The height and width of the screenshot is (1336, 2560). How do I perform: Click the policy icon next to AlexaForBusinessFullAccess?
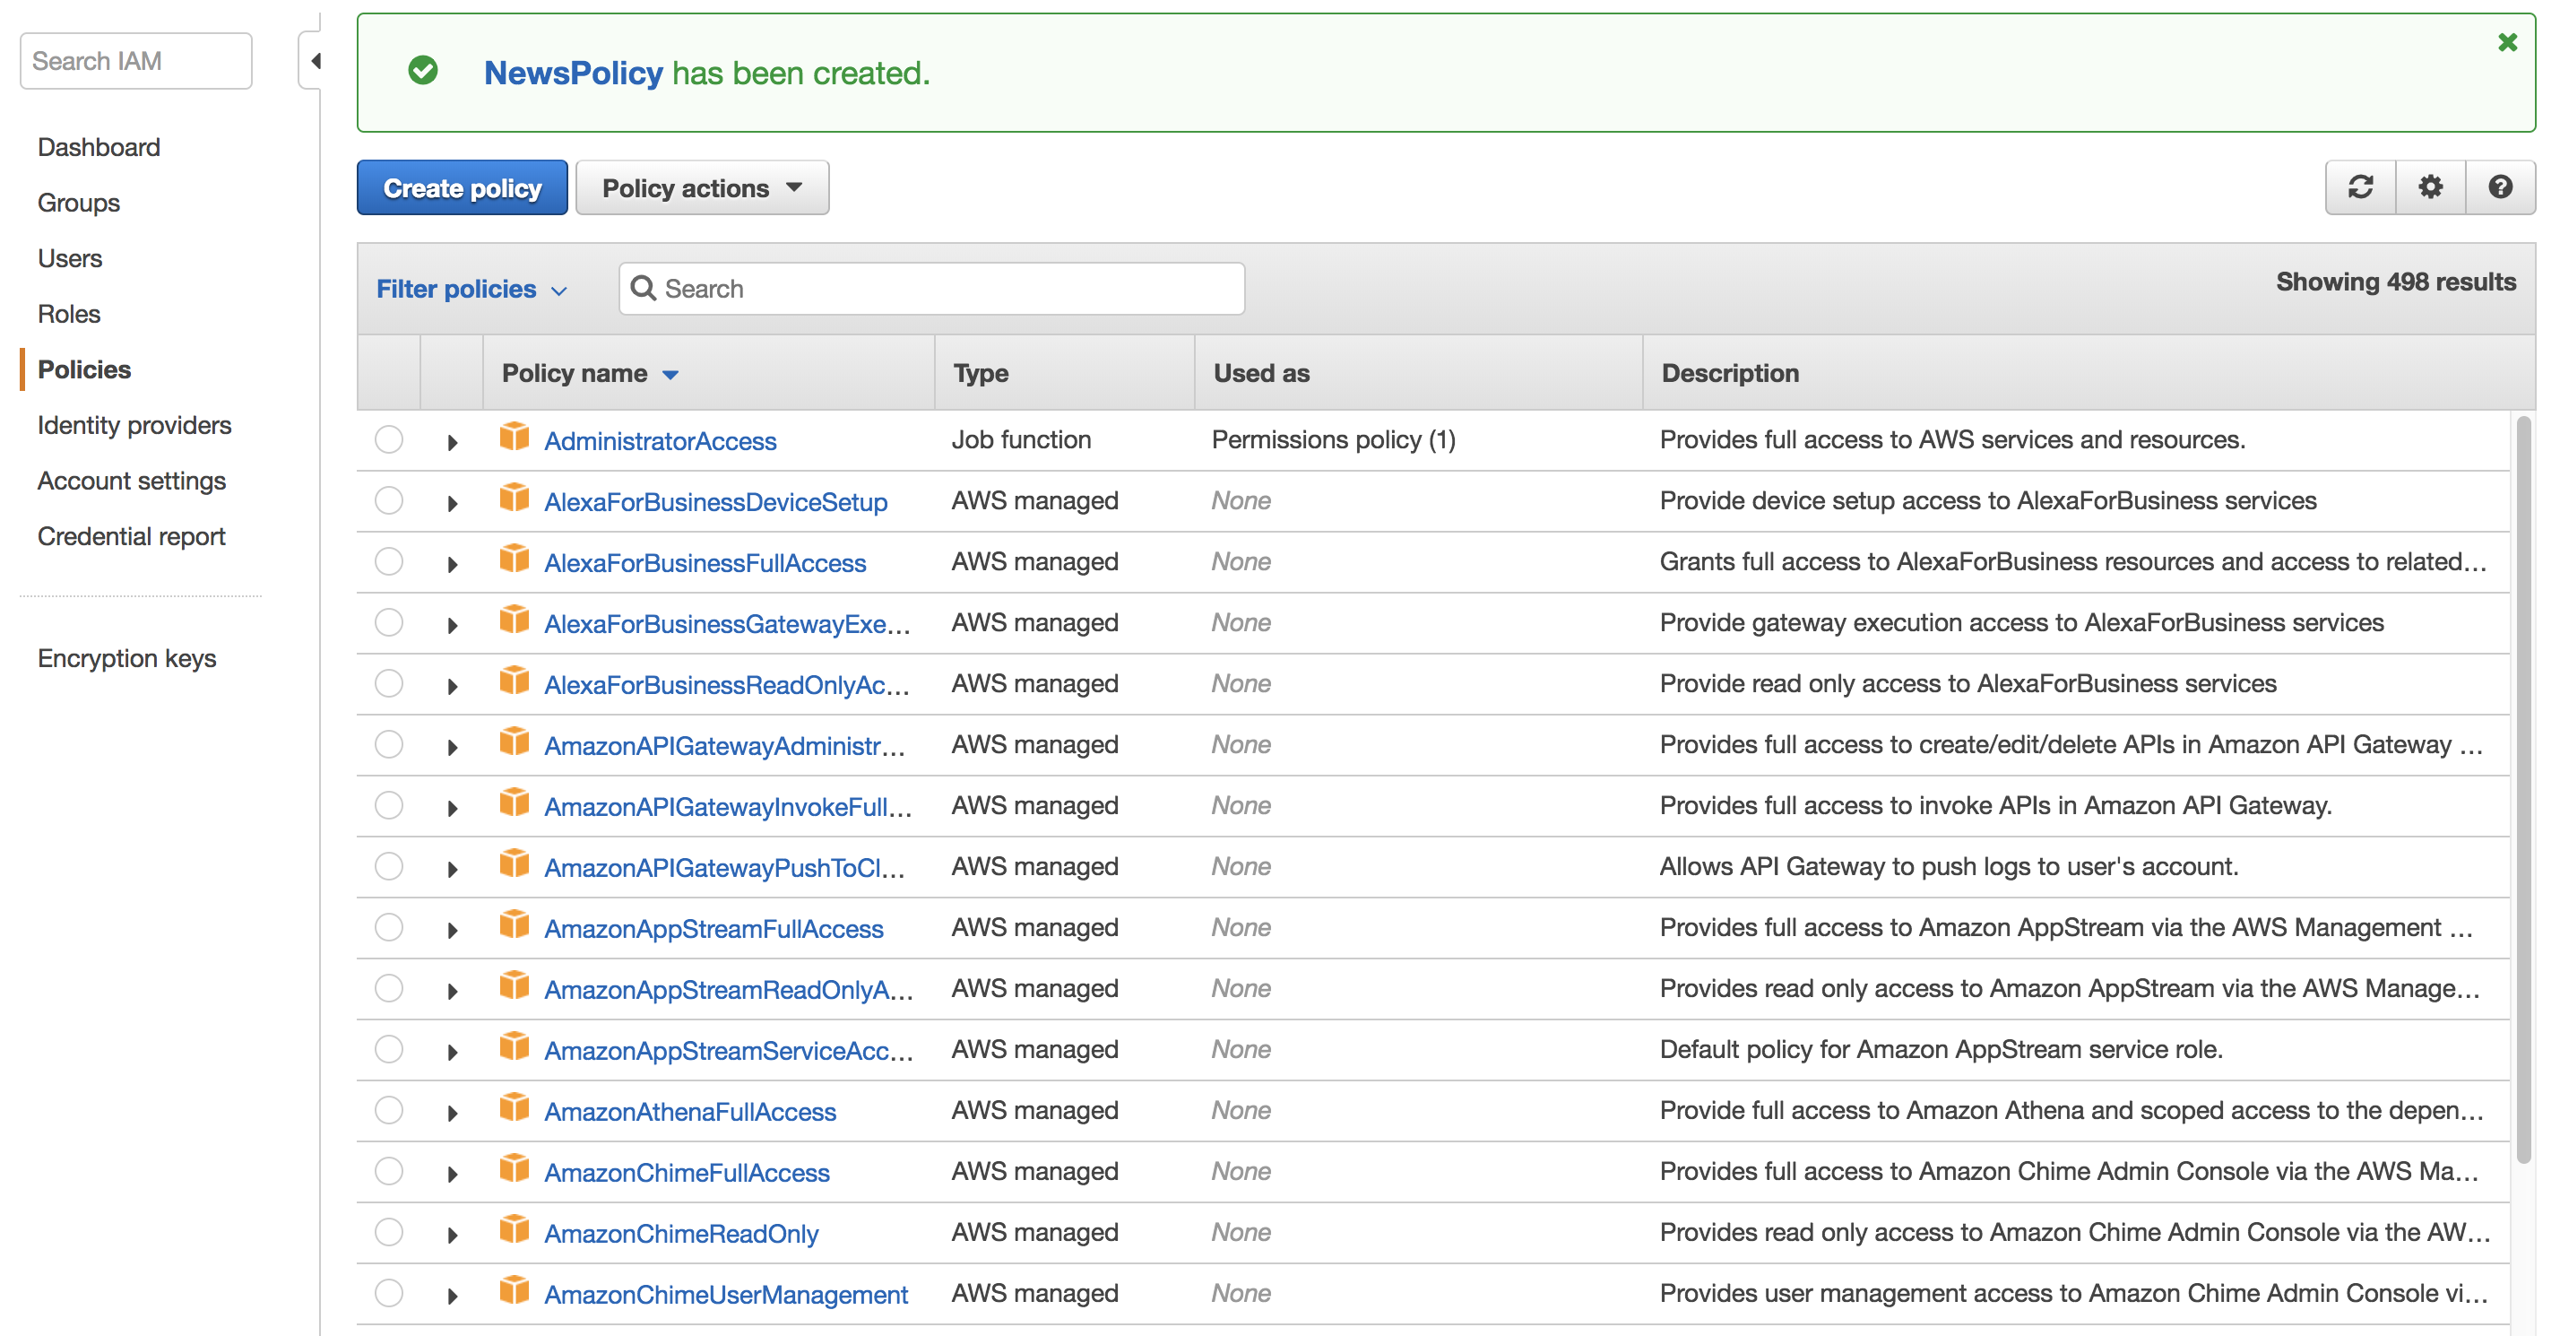pyautogui.click(x=514, y=559)
